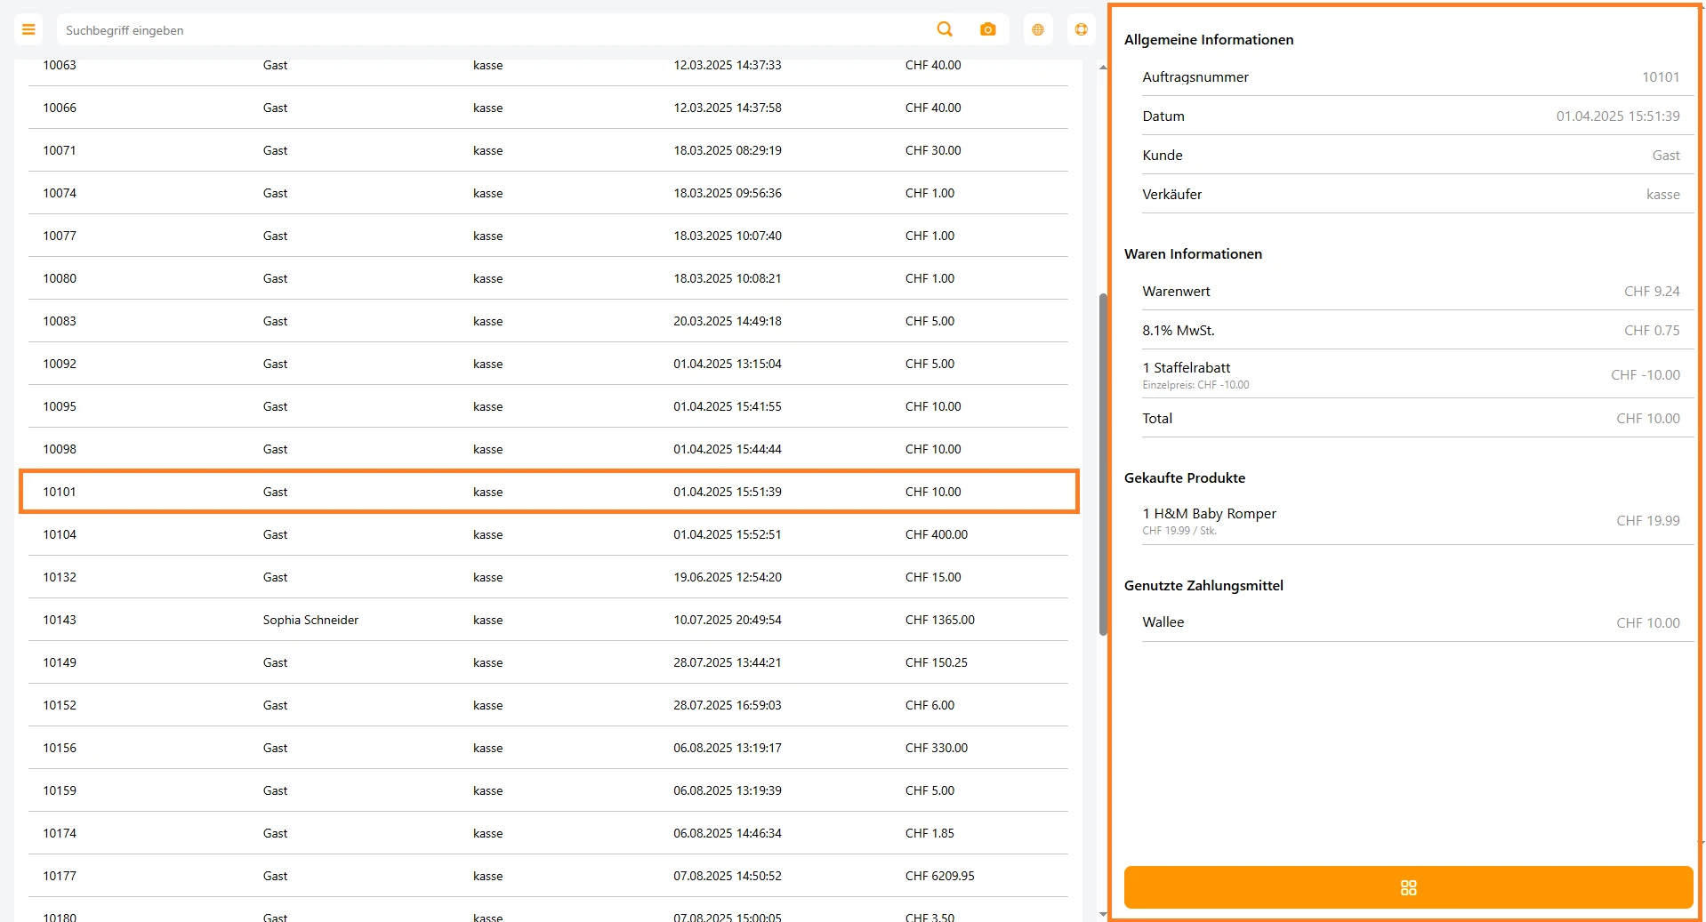Type in the Suchbegriff eingeben search field
The width and height of the screenshot is (1706, 922).
489,30
